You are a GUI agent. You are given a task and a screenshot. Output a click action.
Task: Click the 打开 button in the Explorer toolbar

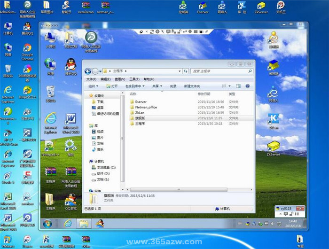click(x=112, y=86)
